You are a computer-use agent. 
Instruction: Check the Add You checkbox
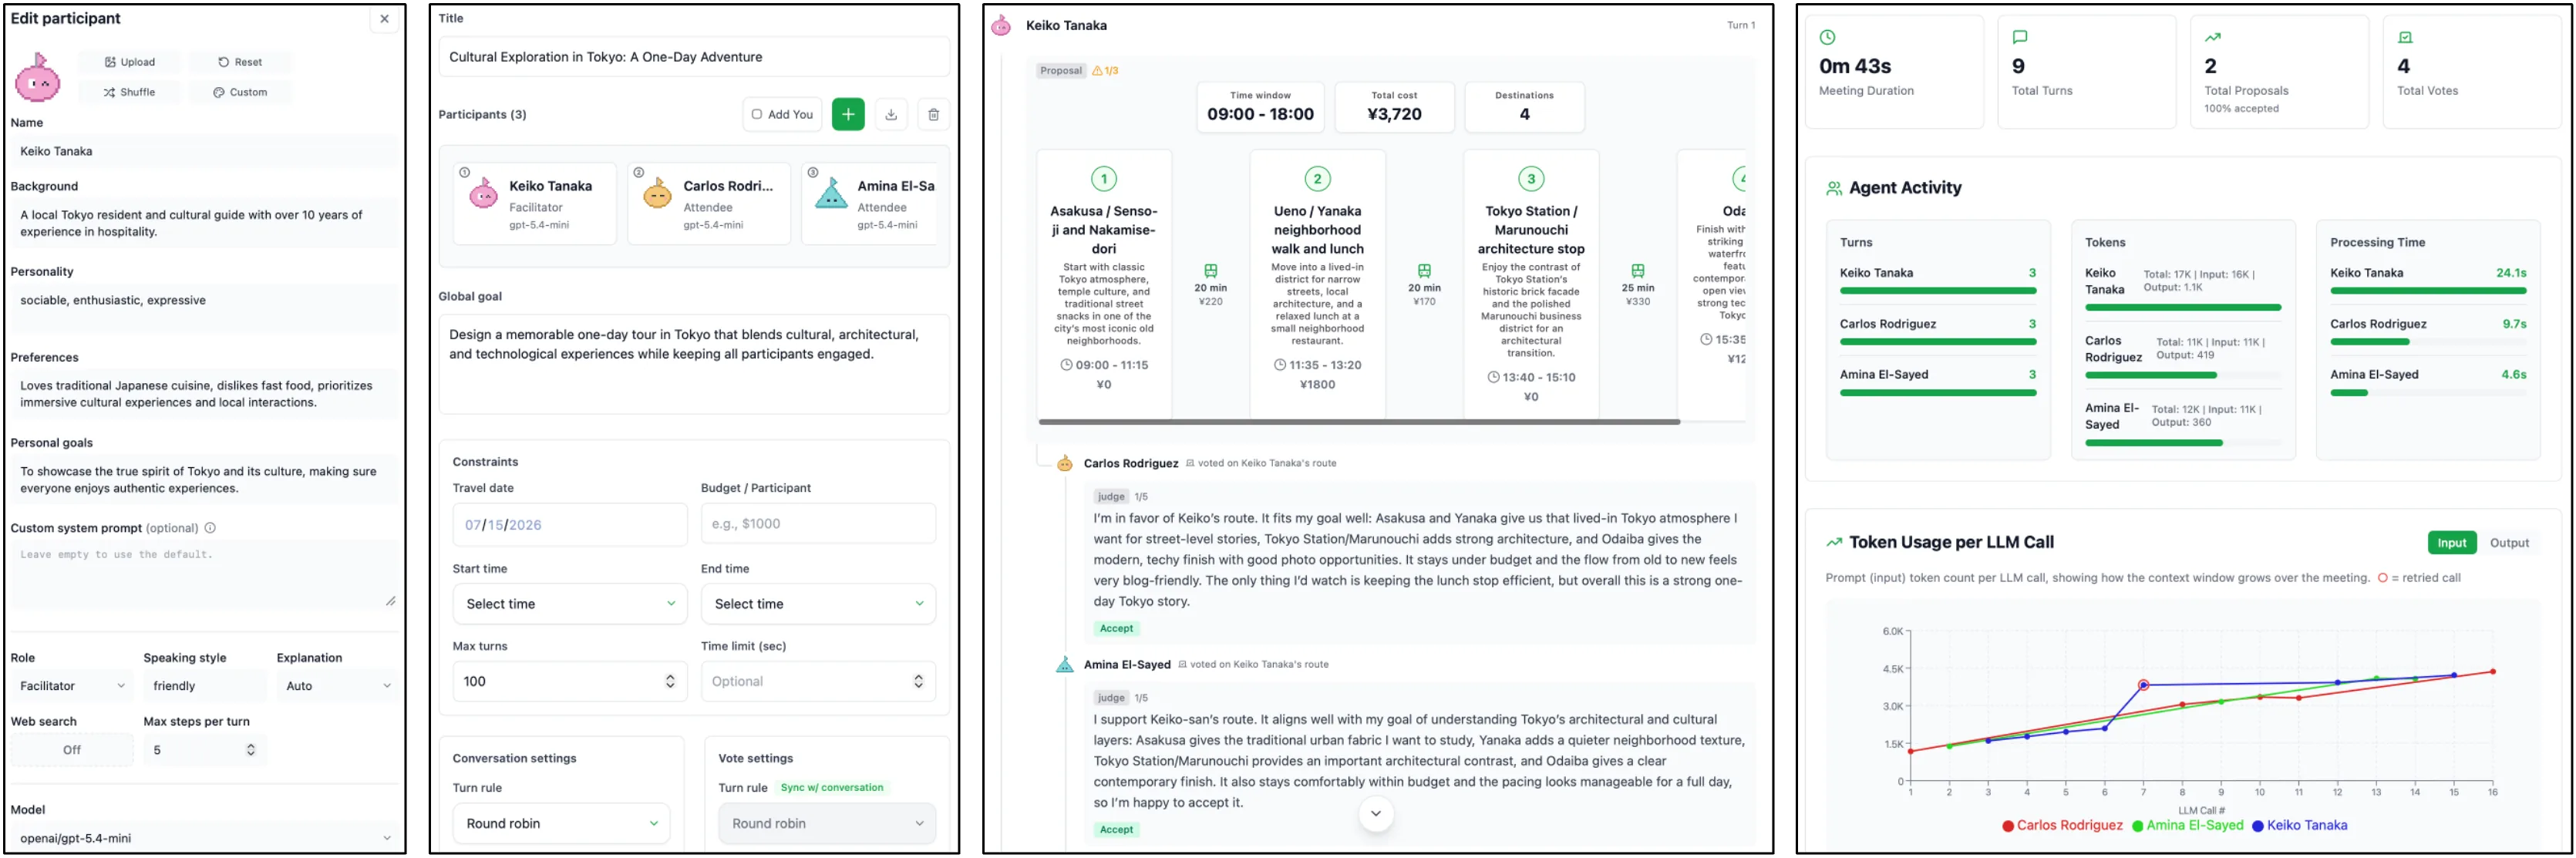pyautogui.click(x=757, y=115)
